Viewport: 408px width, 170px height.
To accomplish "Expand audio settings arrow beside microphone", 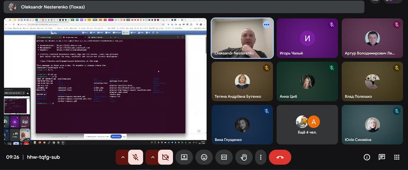I will pos(122,157).
